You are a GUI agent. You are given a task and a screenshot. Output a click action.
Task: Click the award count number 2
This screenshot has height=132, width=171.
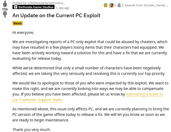tap(115, 5)
